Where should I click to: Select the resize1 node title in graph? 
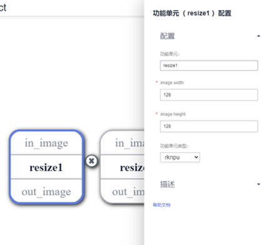point(46,167)
